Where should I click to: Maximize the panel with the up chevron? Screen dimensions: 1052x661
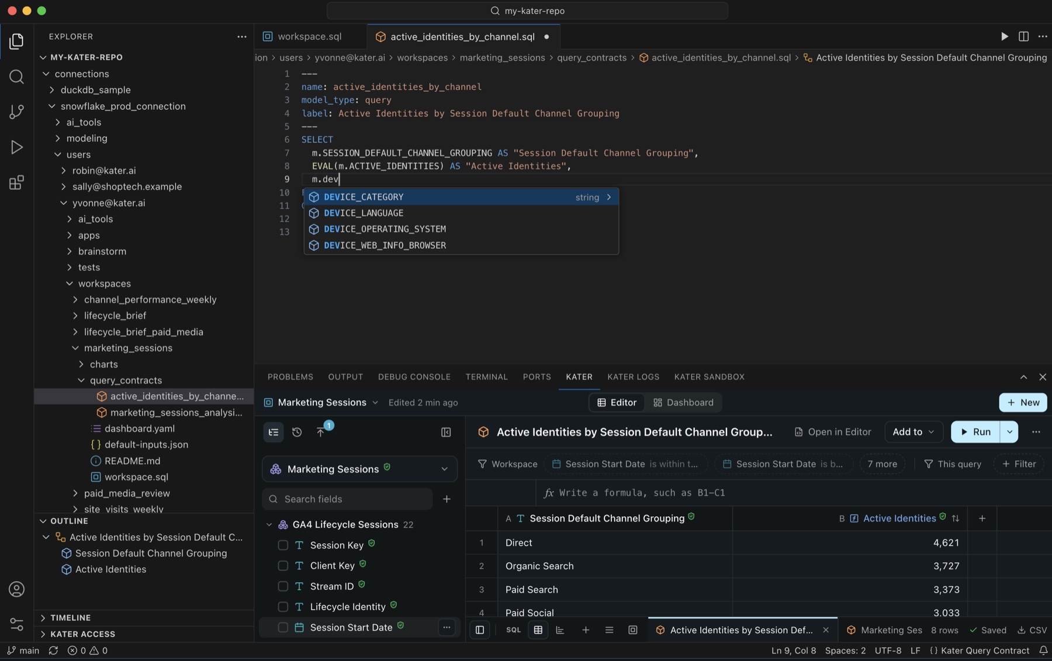(1023, 377)
